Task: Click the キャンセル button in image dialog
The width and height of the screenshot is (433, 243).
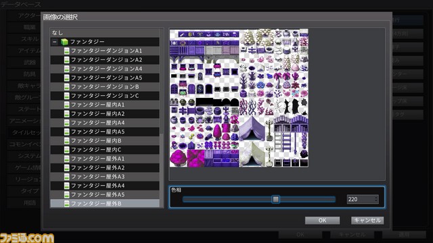Action: click(x=367, y=221)
